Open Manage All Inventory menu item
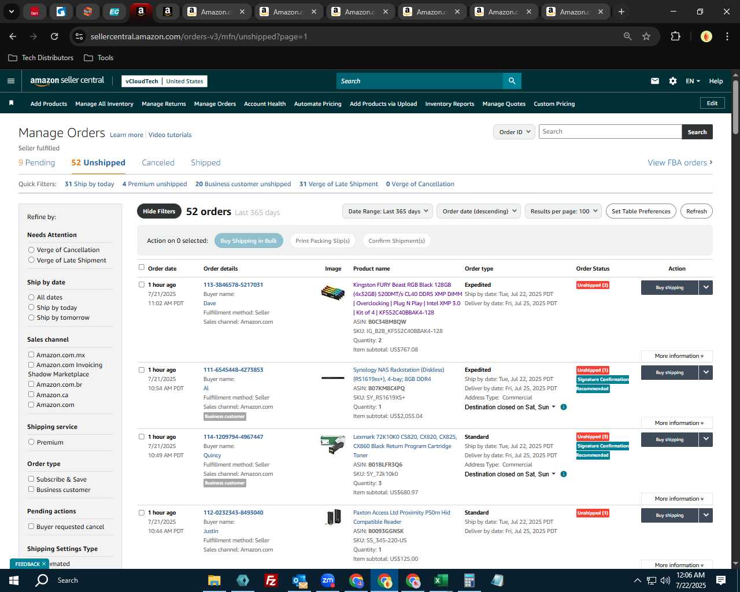The width and height of the screenshot is (740, 592). click(104, 104)
